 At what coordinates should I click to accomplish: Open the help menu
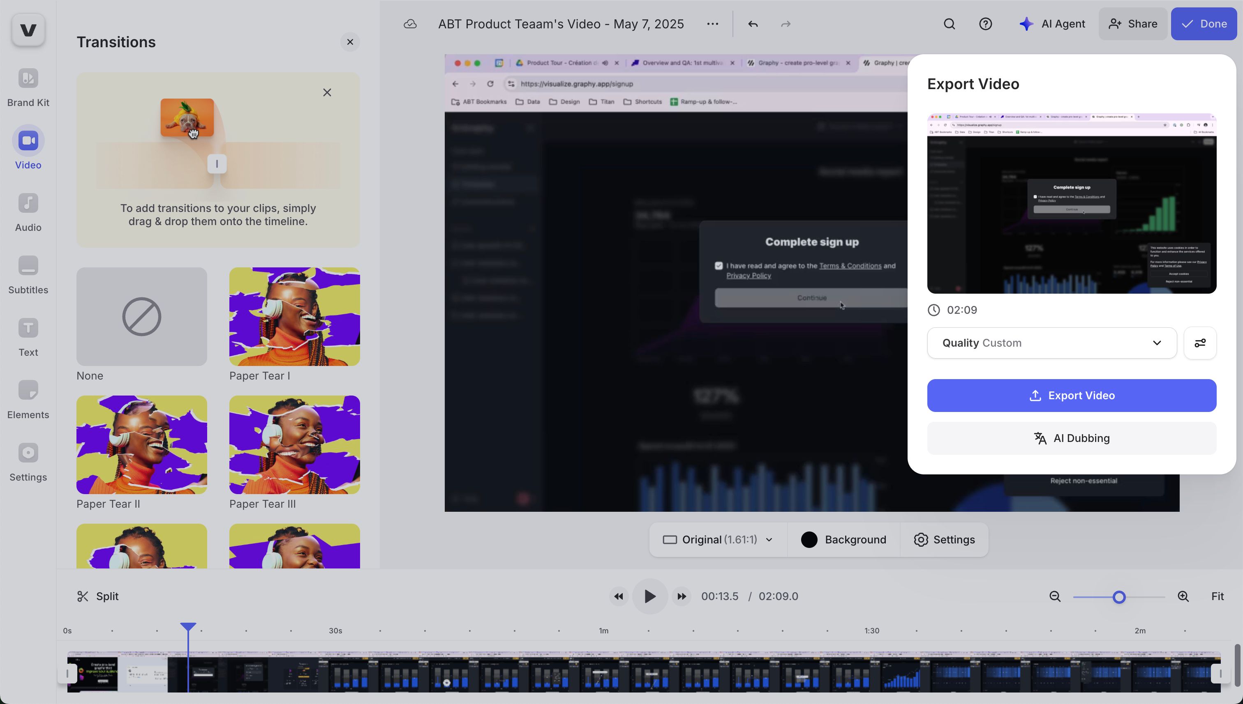pyautogui.click(x=986, y=24)
